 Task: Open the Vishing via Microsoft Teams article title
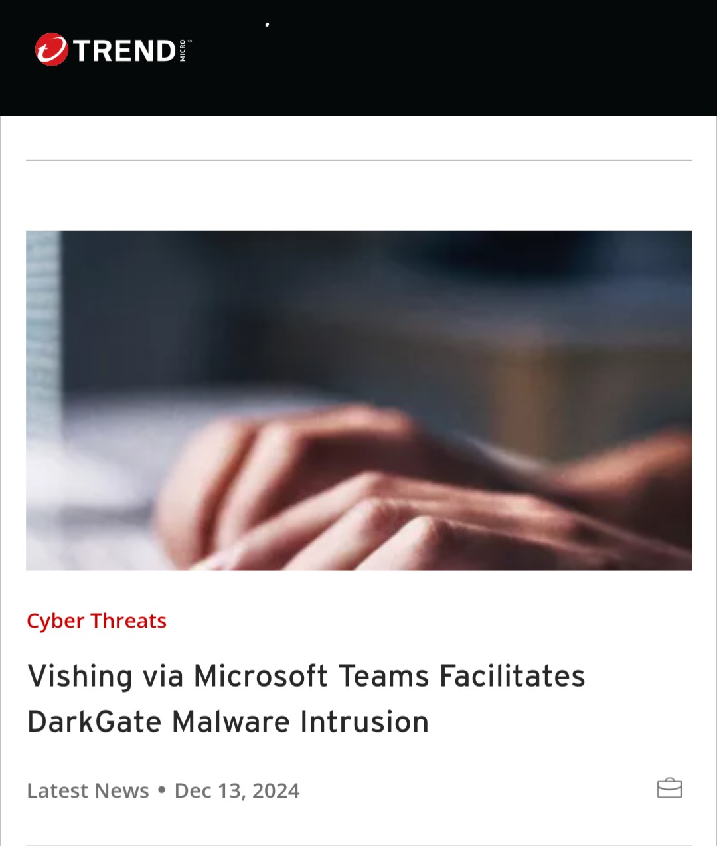[x=306, y=699]
